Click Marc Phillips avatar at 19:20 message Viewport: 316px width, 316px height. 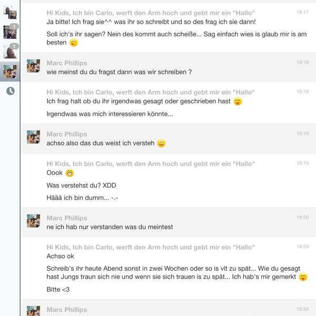(x=34, y=221)
